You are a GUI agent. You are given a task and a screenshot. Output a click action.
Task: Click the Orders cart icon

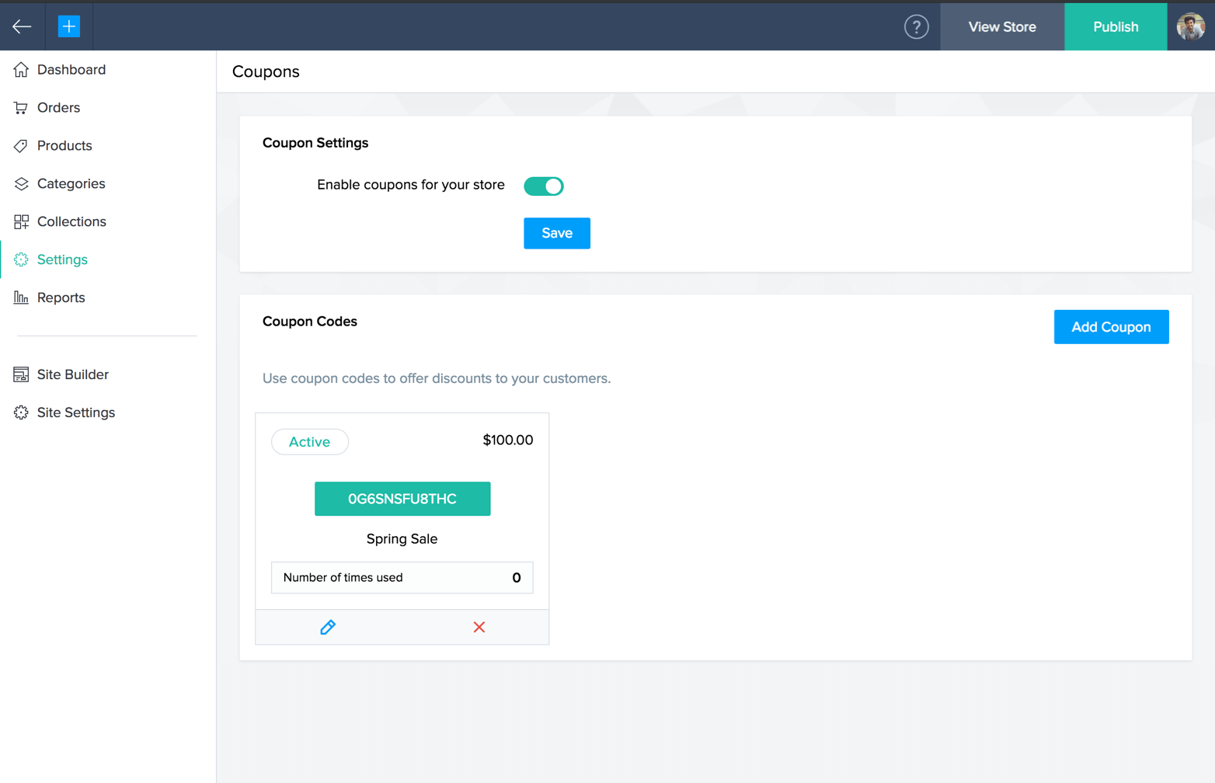tap(21, 108)
